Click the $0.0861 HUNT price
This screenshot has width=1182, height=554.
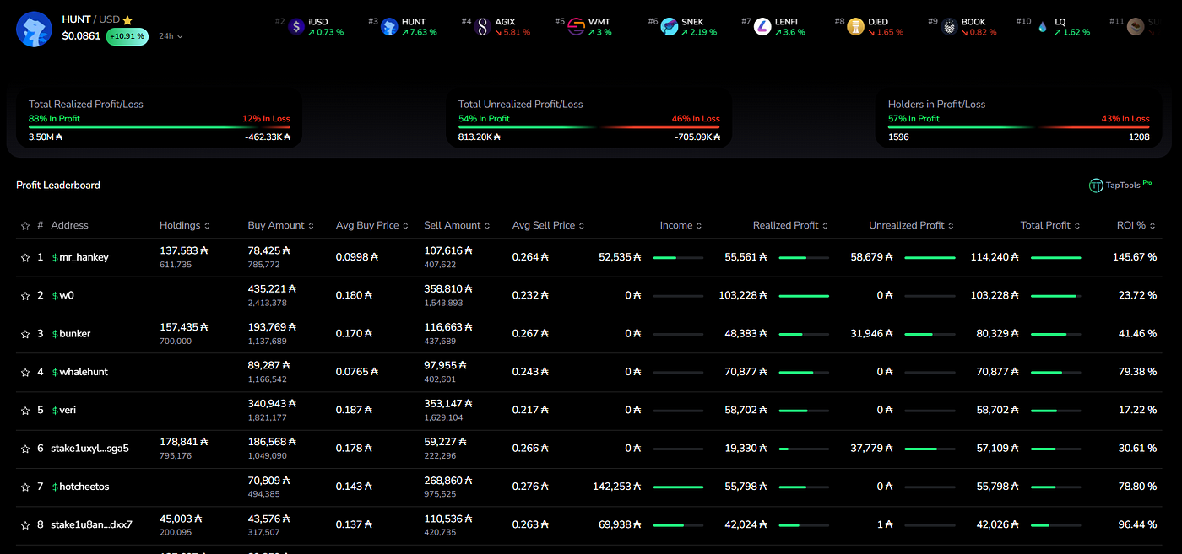(81, 36)
